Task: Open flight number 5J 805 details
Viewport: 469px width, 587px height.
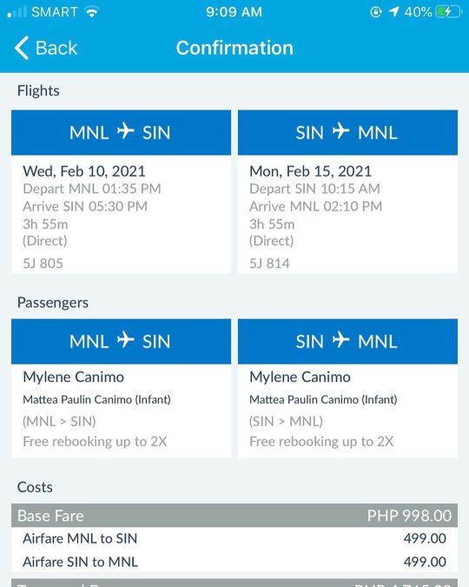Action: (x=43, y=263)
